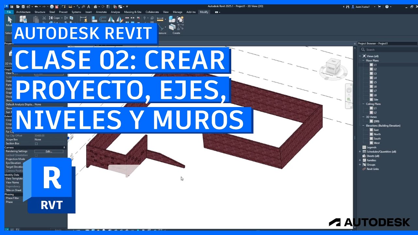Collapse the Ceiling Plans node
This screenshot has height=235, width=418.
(x=363, y=104)
